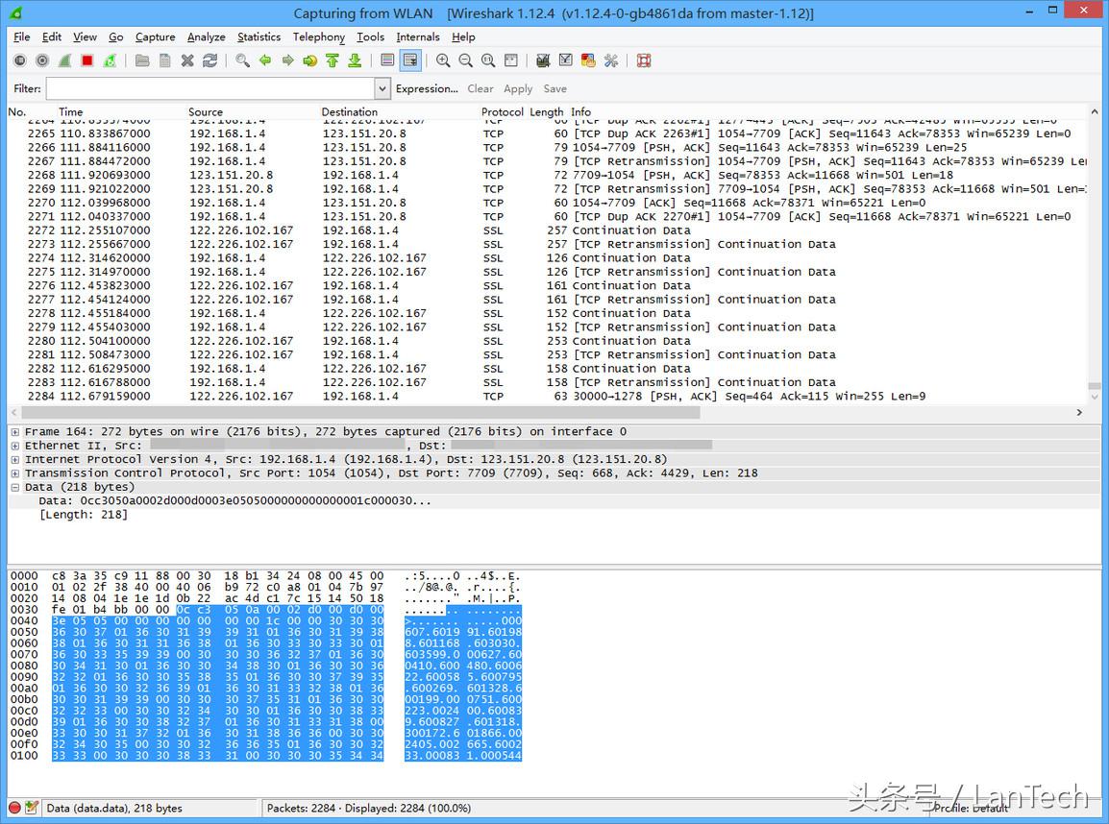Toggle auto-scroll during live capture

coord(410,61)
